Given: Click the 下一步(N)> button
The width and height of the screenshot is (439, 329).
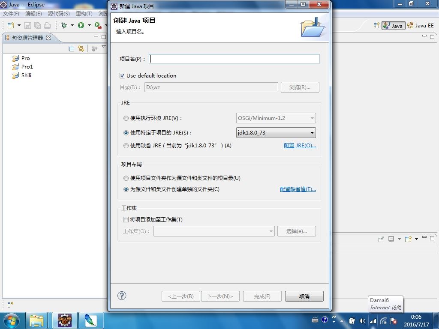Looking at the screenshot, I should click(x=220, y=296).
